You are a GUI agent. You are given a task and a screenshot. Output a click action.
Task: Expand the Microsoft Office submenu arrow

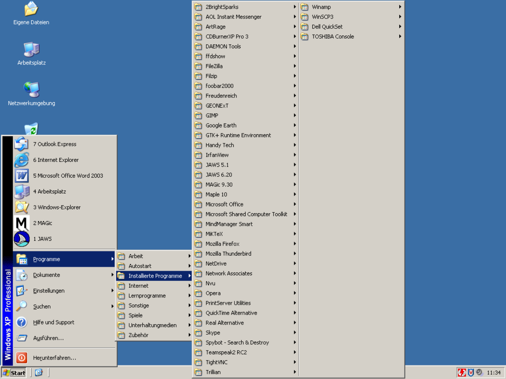[x=295, y=204]
